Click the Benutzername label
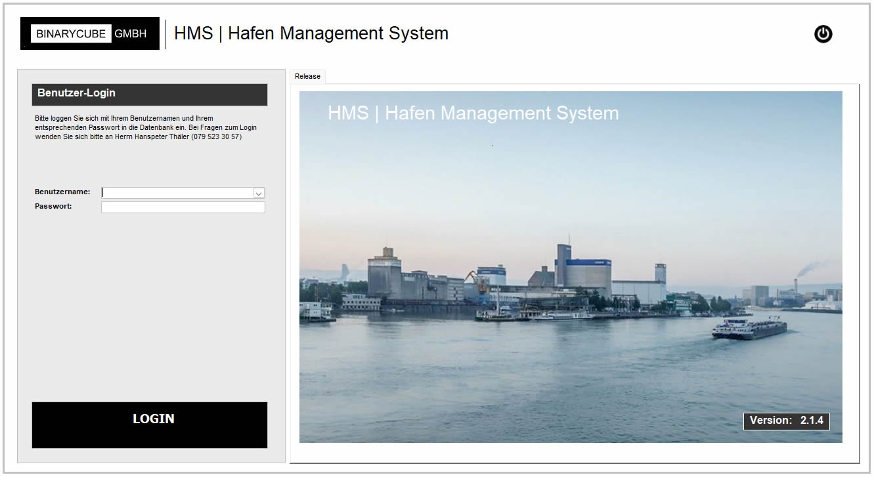Viewport: 874px width, 477px height. pyautogui.click(x=62, y=192)
